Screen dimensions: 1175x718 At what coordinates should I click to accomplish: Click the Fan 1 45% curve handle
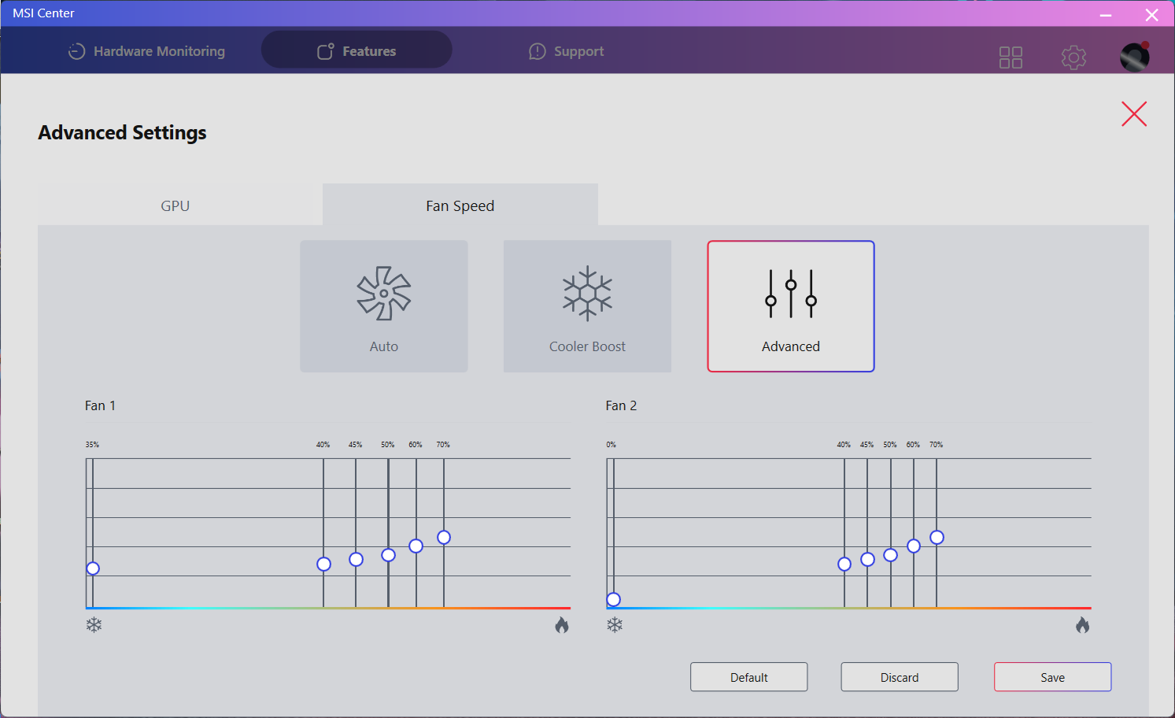pyautogui.click(x=356, y=559)
